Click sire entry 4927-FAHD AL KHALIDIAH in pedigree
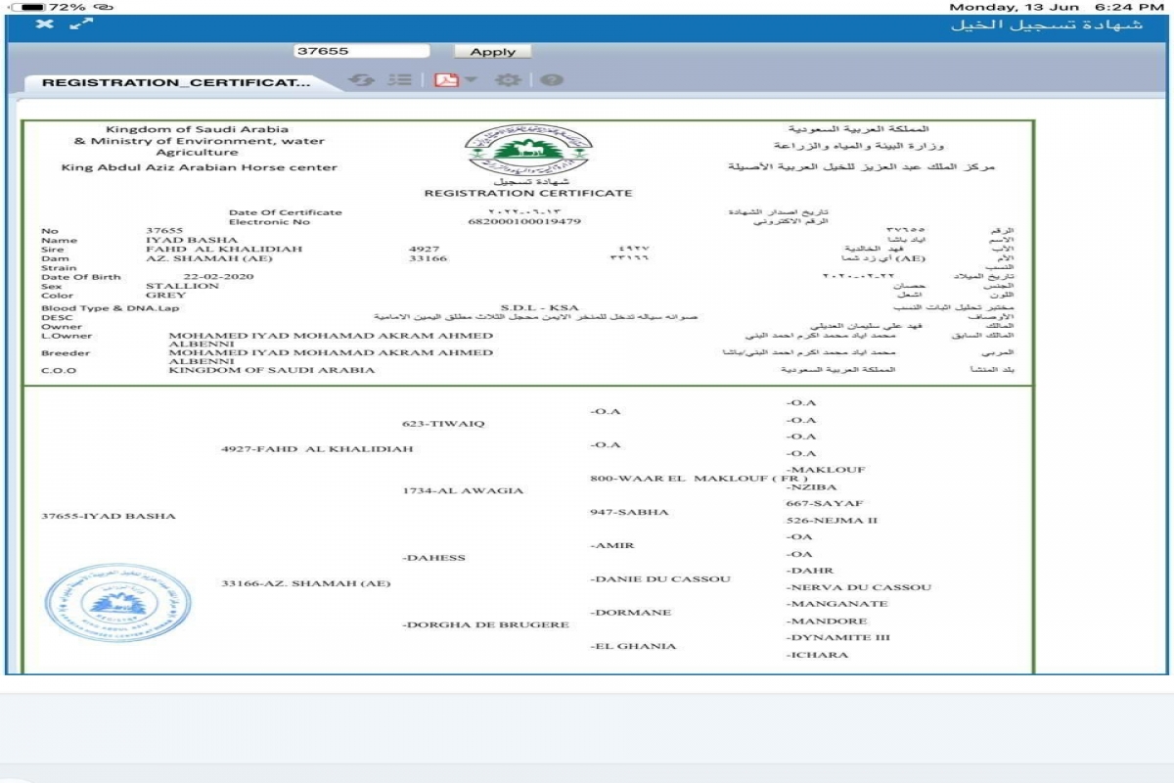1174x783 pixels. click(317, 449)
